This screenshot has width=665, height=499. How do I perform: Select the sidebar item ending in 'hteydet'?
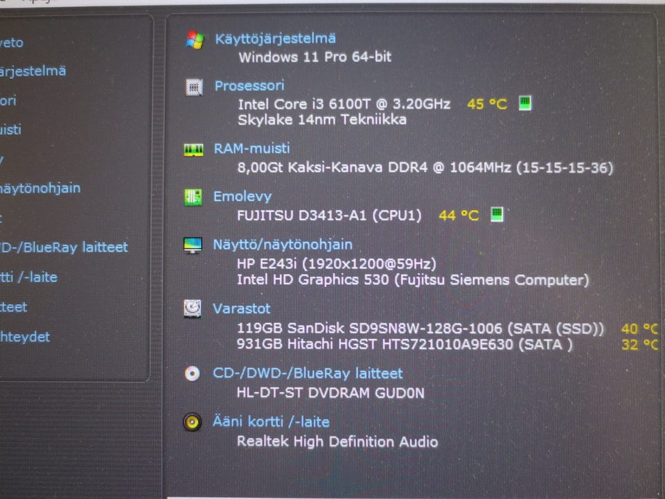[x=25, y=337]
